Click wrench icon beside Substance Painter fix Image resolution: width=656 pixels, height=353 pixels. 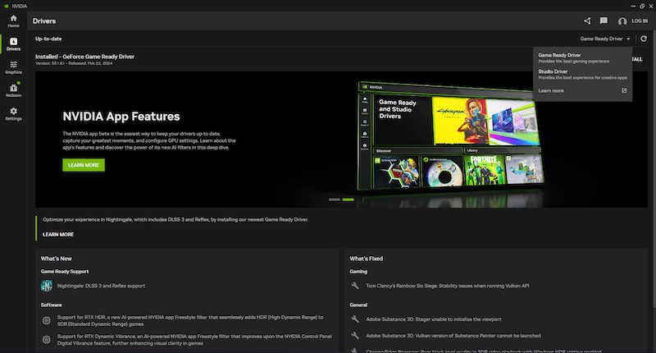click(355, 336)
